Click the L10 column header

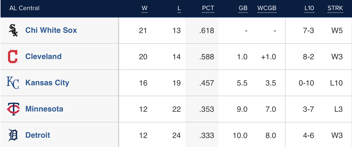tap(309, 8)
